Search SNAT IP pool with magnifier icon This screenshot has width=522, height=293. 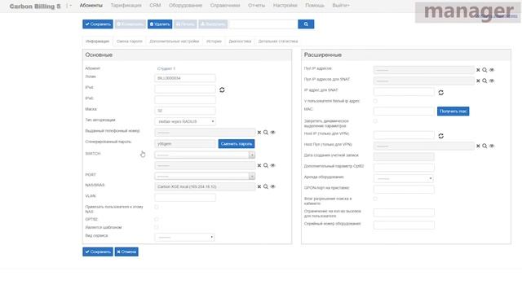(484, 81)
